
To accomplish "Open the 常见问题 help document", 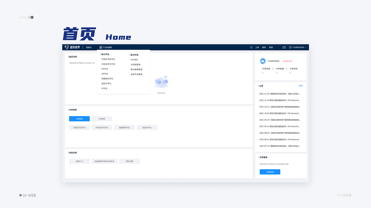I will (130, 161).
